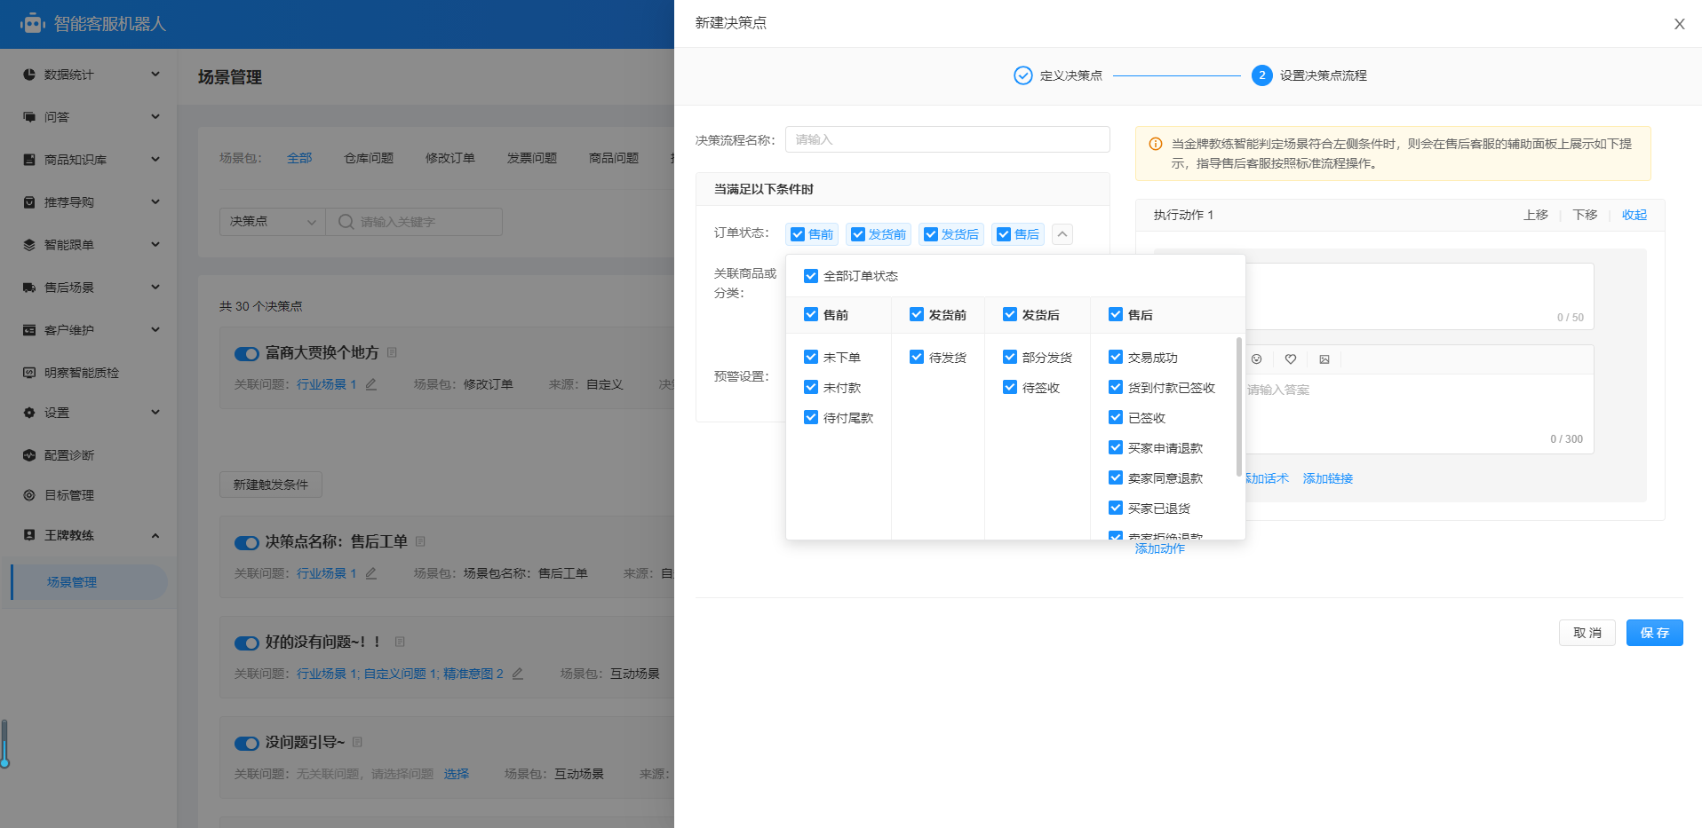Viewport: 1702px width, 828px height.
Task: Click completed step check icon 定义决策点
Action: pyautogui.click(x=1023, y=75)
